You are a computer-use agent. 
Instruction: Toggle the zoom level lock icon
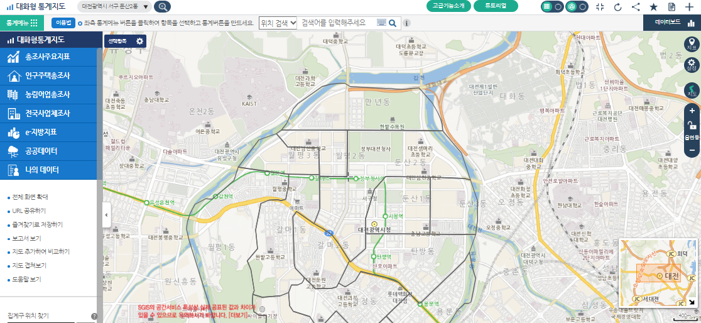pyautogui.click(x=692, y=126)
